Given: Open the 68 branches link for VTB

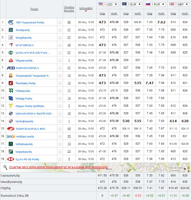Looking at the screenshot, I should [x=69, y=22].
